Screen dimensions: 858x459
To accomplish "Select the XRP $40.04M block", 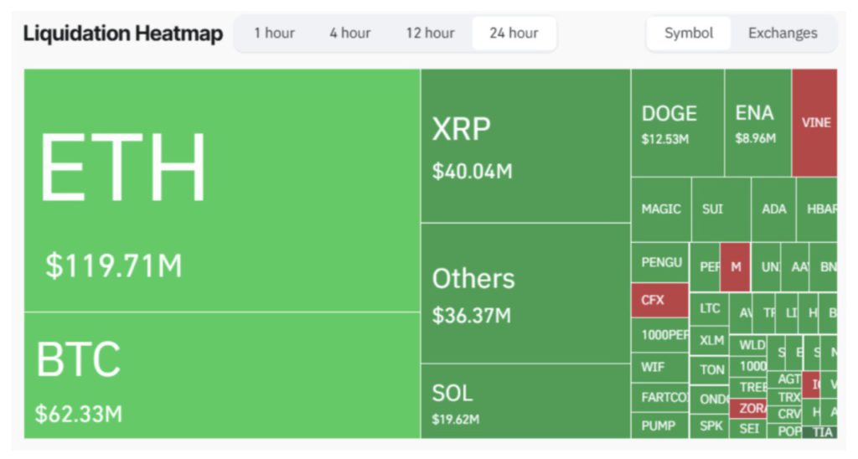I will pyautogui.click(x=525, y=146).
